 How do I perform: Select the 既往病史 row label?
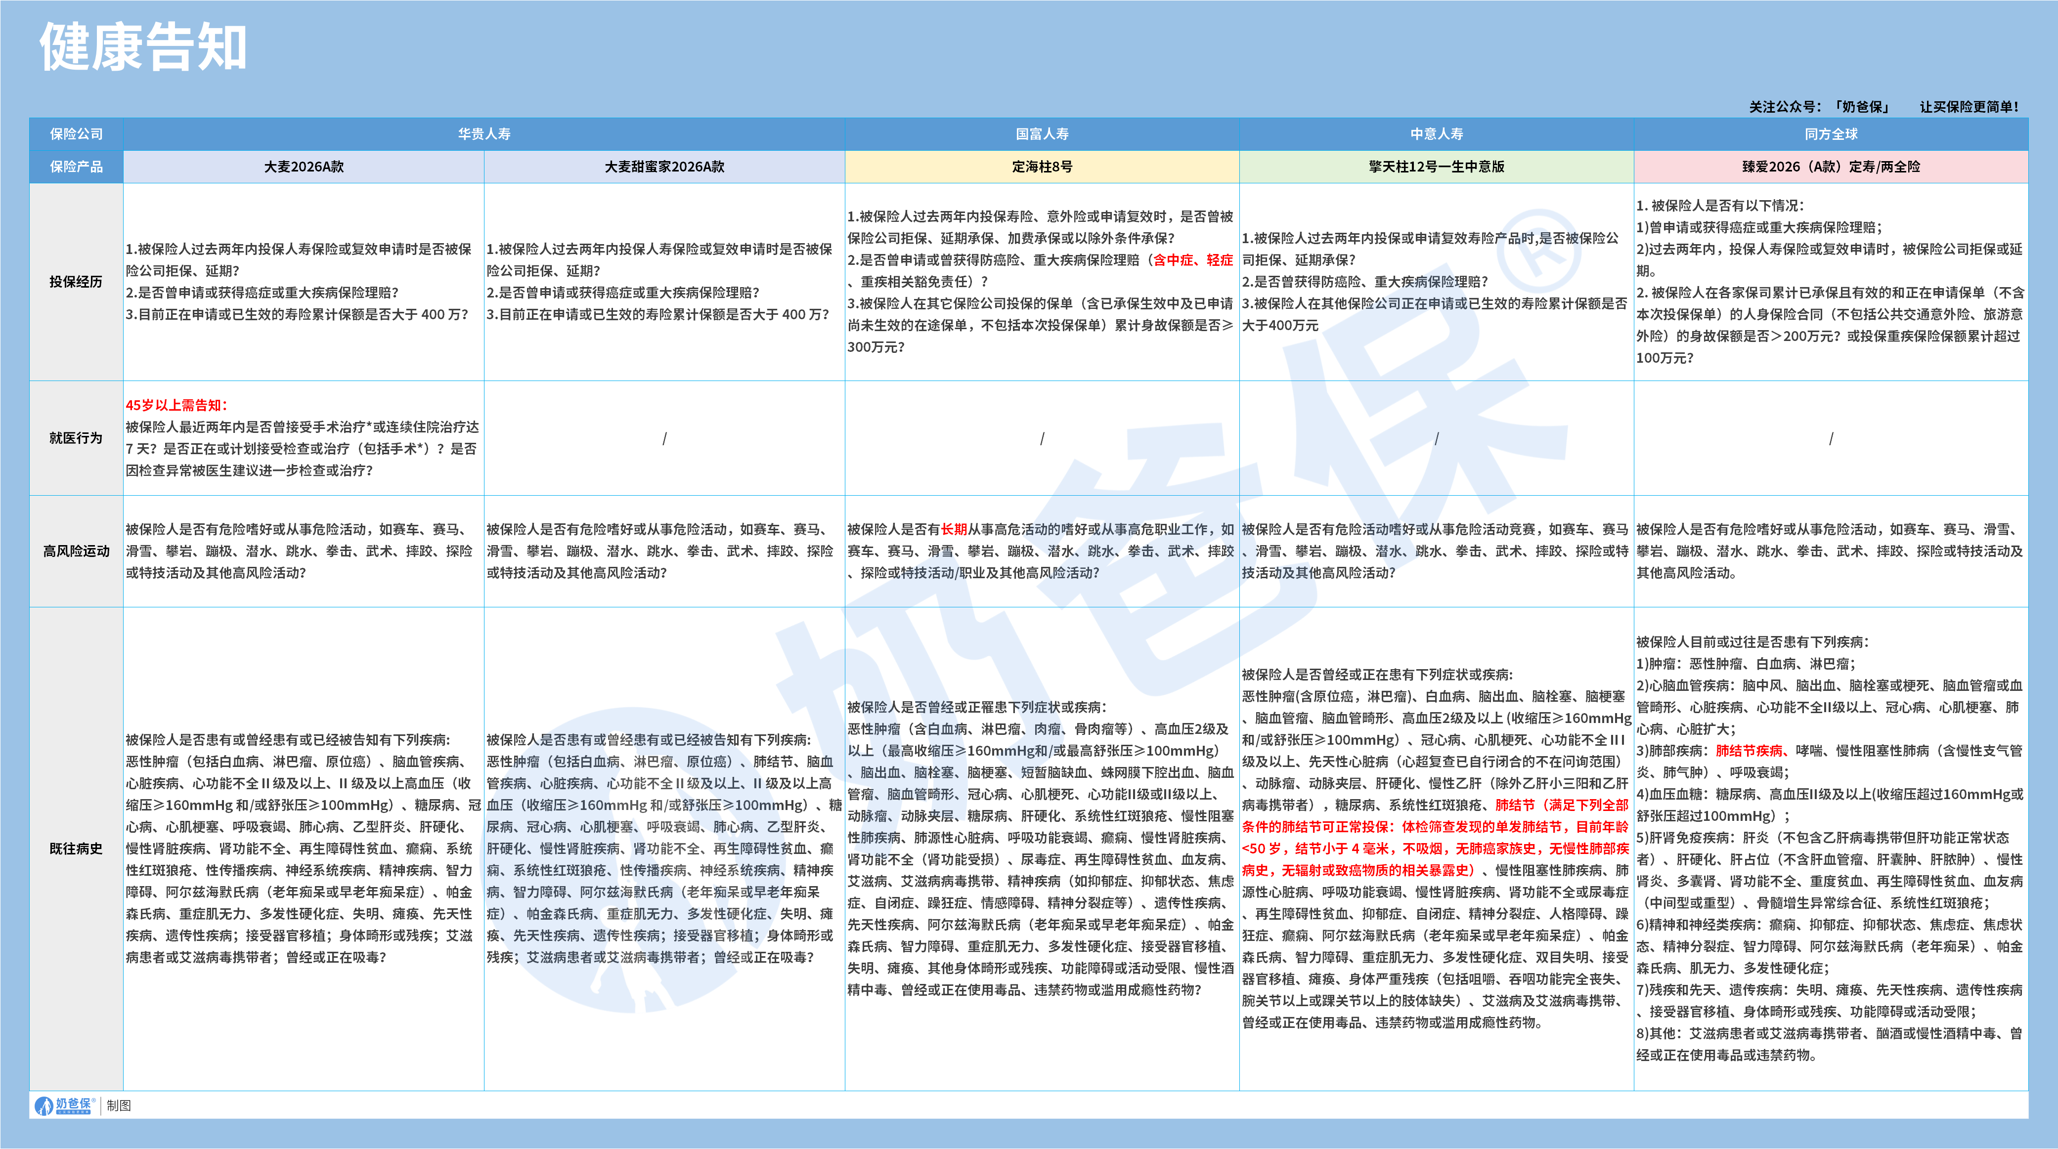[x=76, y=849]
